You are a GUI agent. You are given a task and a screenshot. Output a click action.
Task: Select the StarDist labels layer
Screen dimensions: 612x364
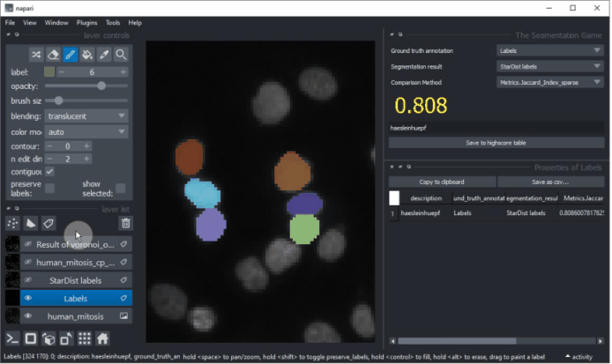75,280
